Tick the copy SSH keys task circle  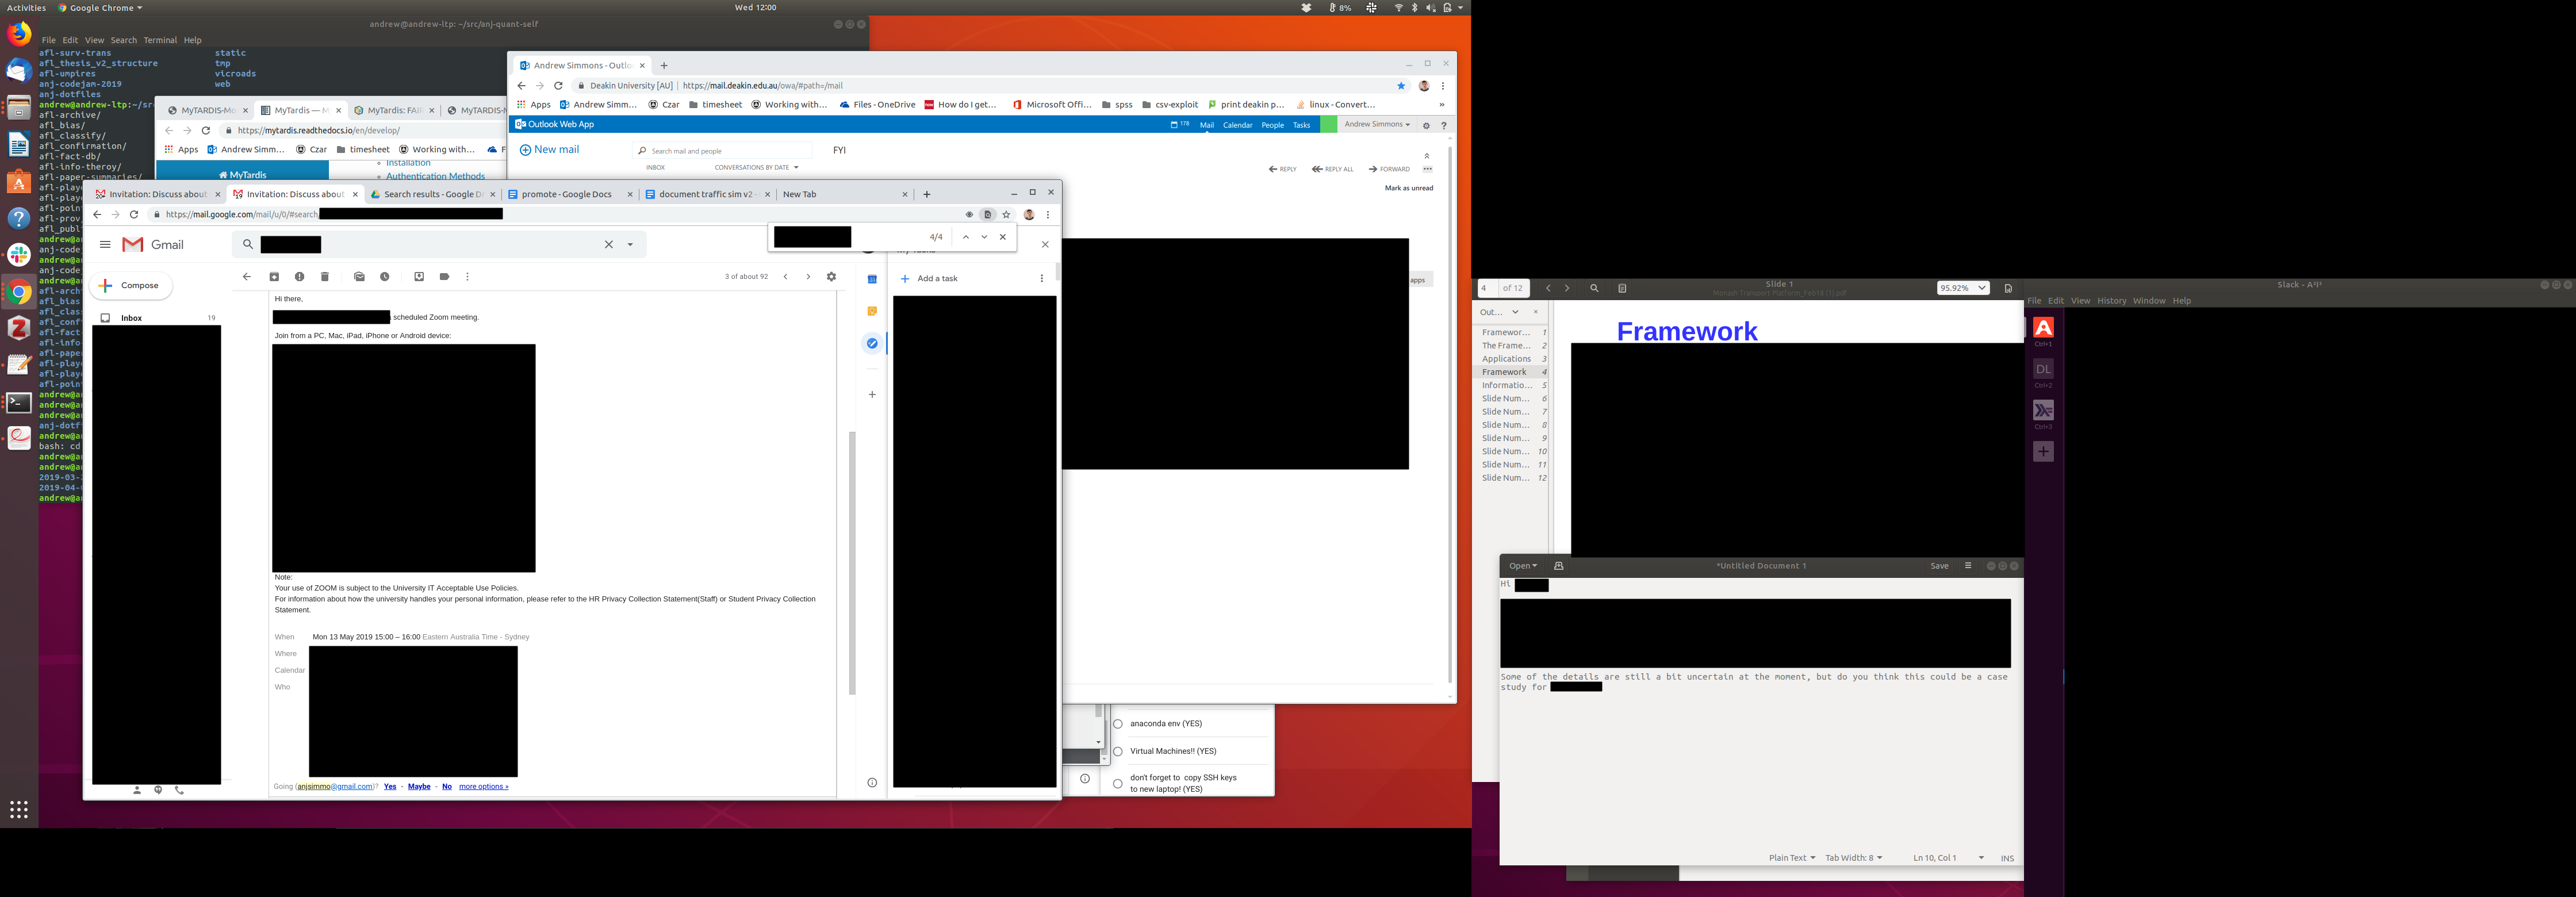pyautogui.click(x=1118, y=783)
